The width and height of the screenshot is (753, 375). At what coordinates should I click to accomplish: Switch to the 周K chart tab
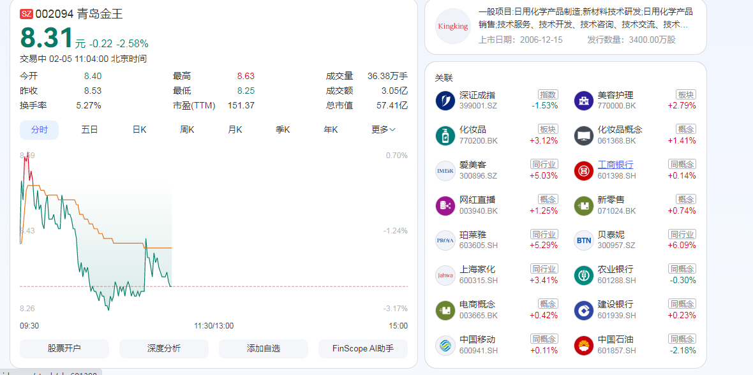tap(187, 129)
